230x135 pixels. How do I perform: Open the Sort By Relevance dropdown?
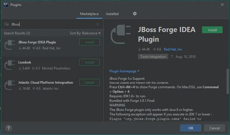(85, 33)
